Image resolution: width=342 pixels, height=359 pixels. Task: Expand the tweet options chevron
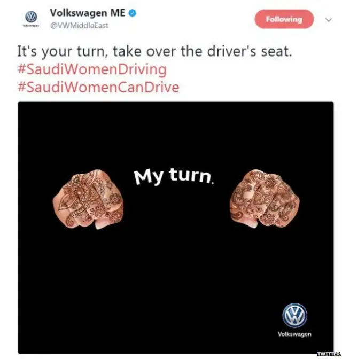tap(329, 20)
